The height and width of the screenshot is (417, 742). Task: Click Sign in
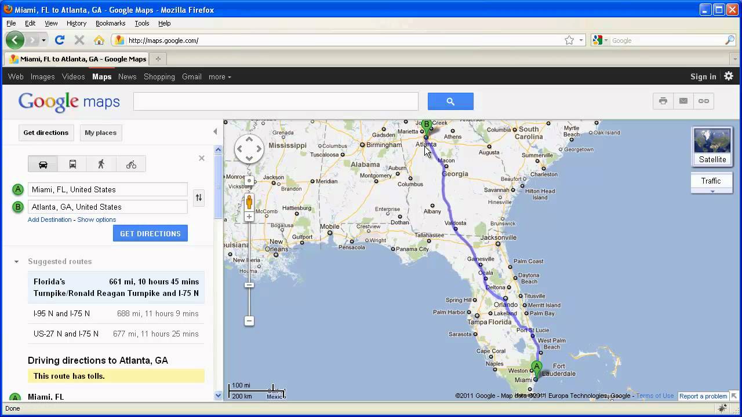pos(703,76)
